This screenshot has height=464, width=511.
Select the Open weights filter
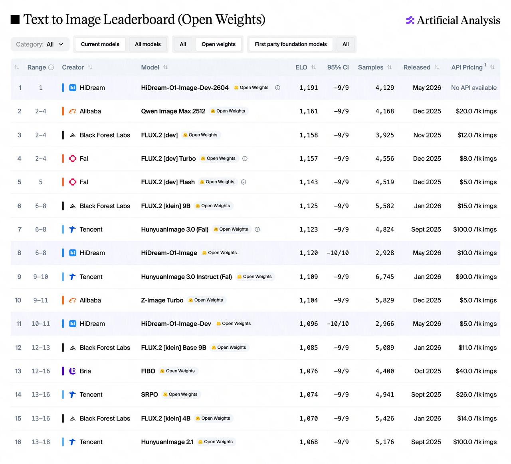click(218, 44)
